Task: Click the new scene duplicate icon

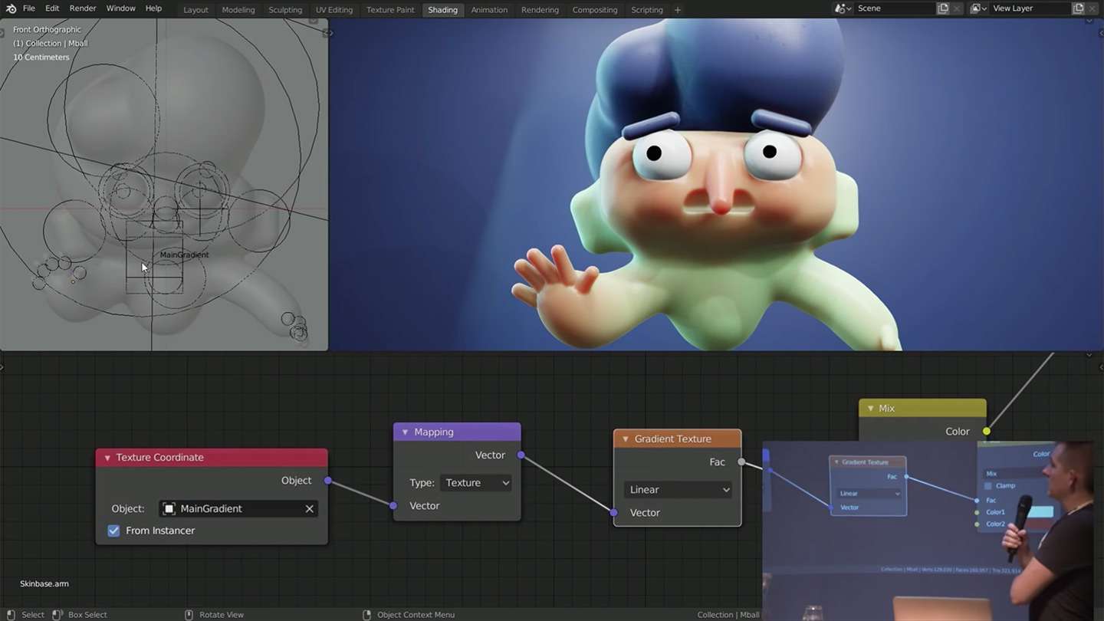Action: pyautogui.click(x=942, y=8)
